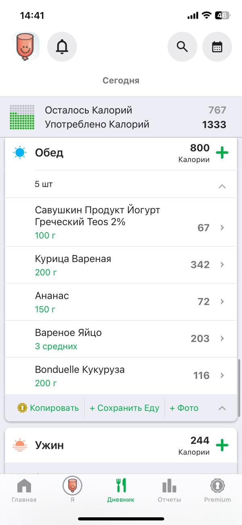The width and height of the screenshot is (242, 525).
Task: Add food to Обед with plus icon
Action: pyautogui.click(x=222, y=153)
